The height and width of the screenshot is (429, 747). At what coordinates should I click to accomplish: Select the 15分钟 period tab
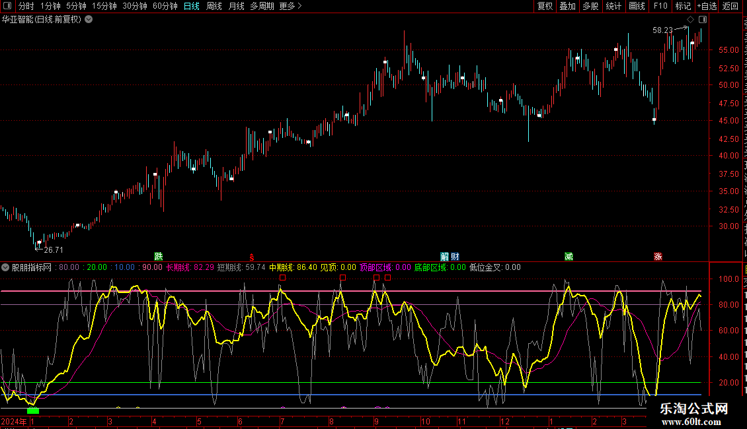104,6
